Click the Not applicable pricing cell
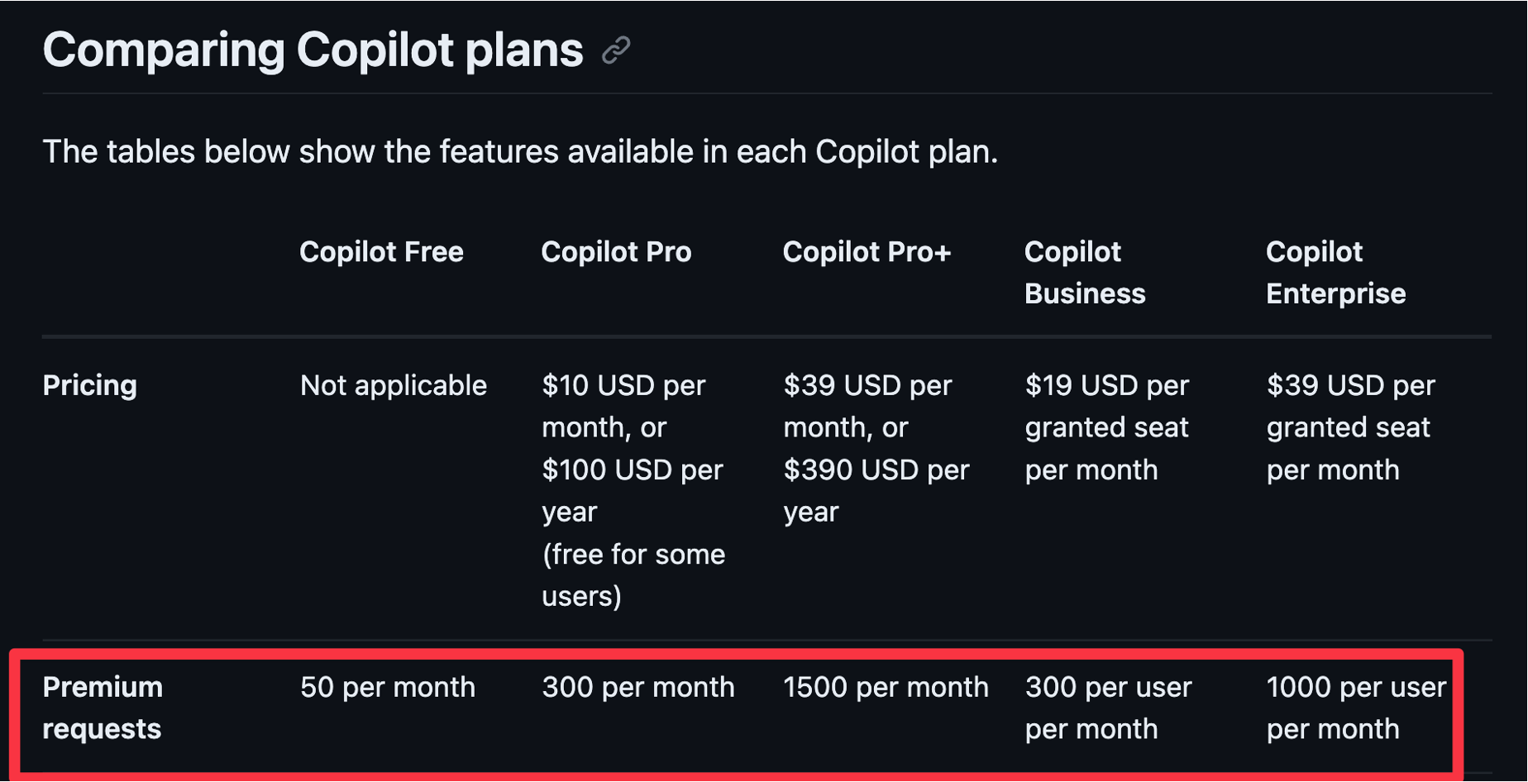The width and height of the screenshot is (1528, 782). click(x=394, y=385)
